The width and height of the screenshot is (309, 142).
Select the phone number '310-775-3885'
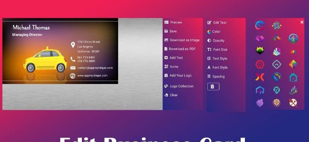click(86, 61)
